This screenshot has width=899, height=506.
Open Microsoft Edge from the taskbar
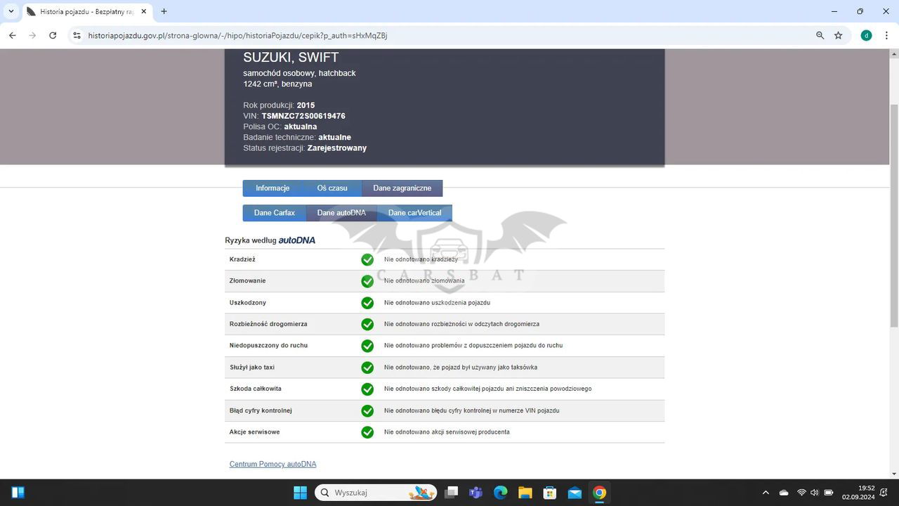click(500, 493)
